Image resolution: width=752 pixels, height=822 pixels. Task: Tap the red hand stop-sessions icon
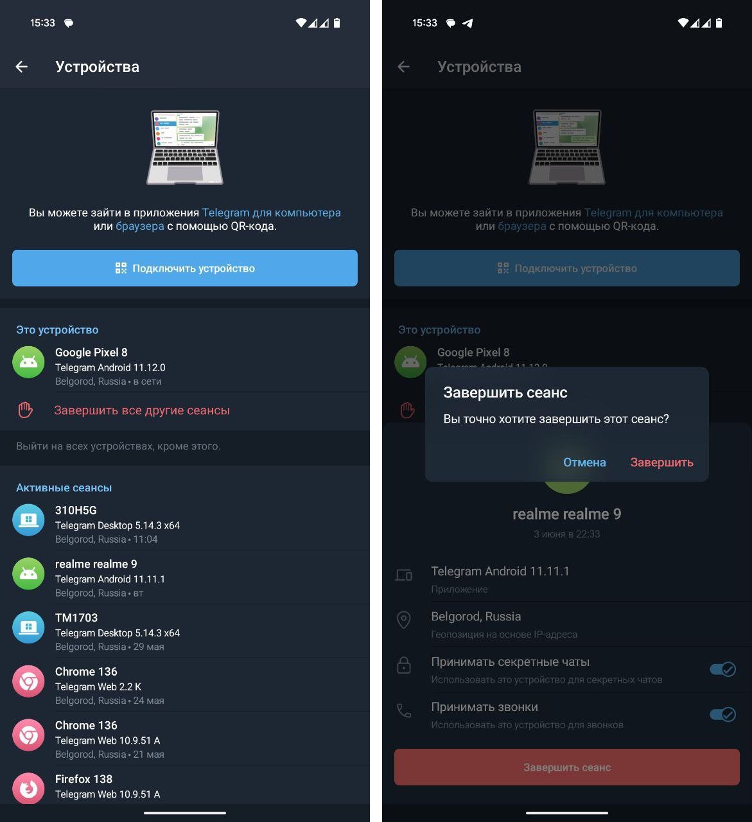tap(25, 410)
